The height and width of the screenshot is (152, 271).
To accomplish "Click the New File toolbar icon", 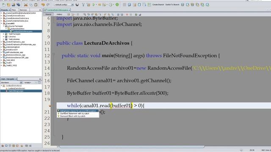I will [x=4, y=5].
